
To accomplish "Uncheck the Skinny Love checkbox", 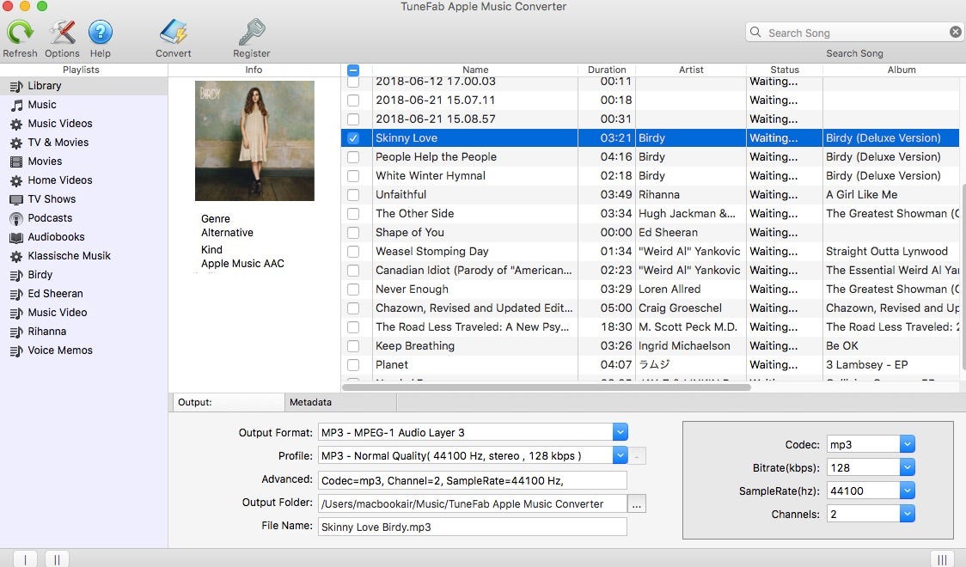I will (x=353, y=138).
